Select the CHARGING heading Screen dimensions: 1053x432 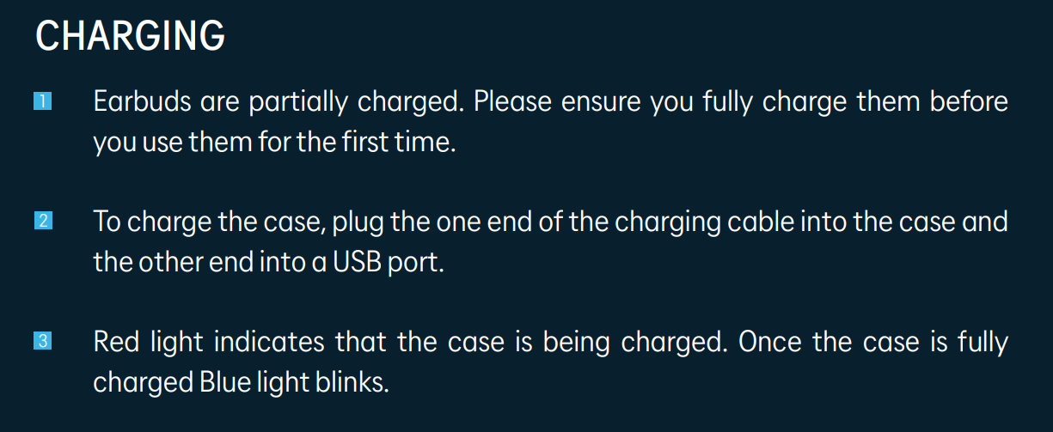click(x=131, y=36)
